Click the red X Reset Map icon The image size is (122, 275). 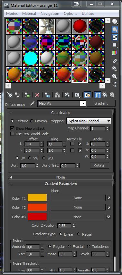click(37, 95)
